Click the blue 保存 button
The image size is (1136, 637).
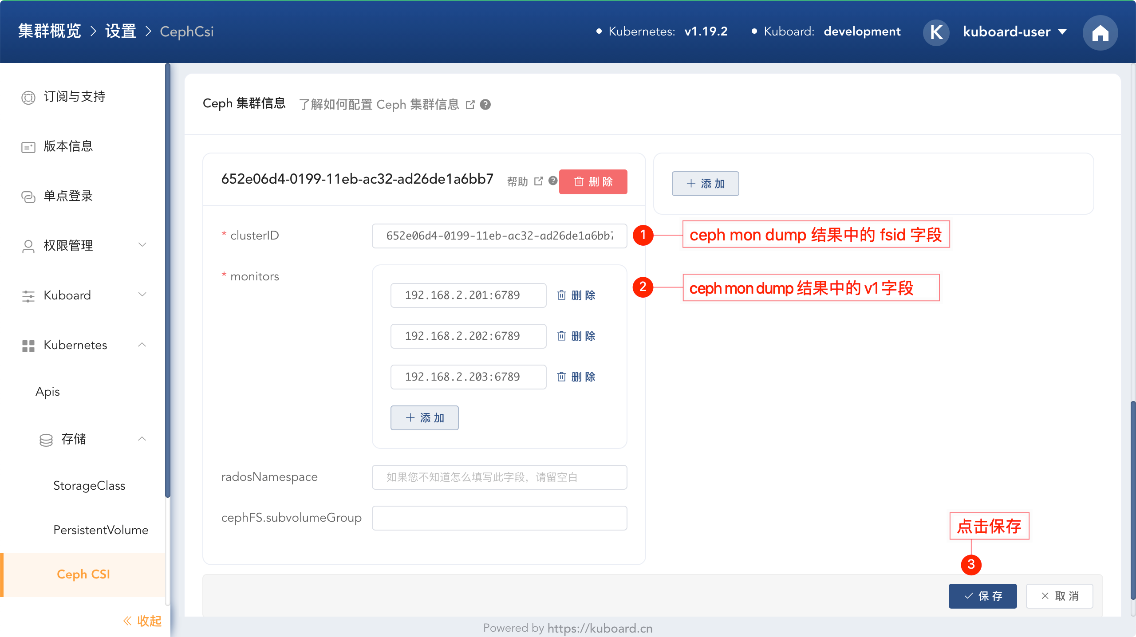pyautogui.click(x=982, y=596)
